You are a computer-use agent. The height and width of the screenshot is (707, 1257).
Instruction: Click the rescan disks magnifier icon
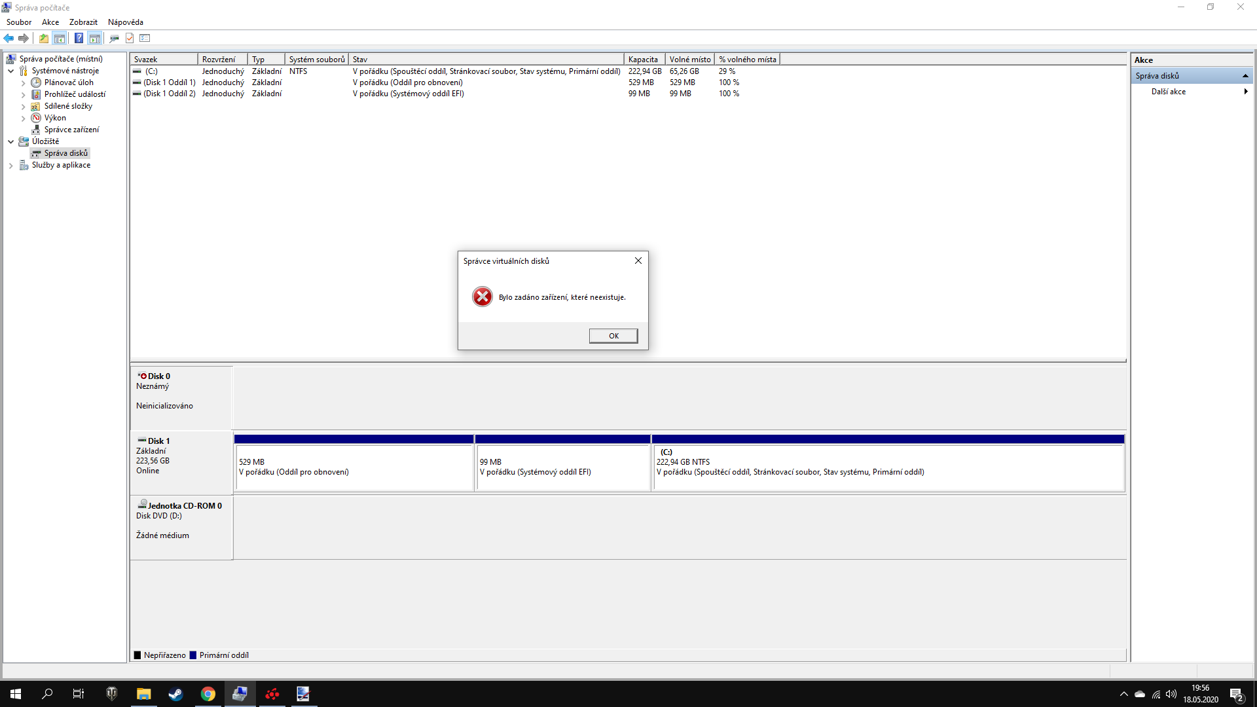[x=114, y=38]
